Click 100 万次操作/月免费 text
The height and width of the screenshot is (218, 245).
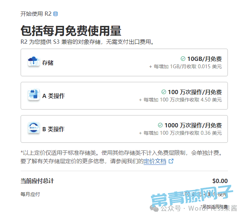click(195, 92)
